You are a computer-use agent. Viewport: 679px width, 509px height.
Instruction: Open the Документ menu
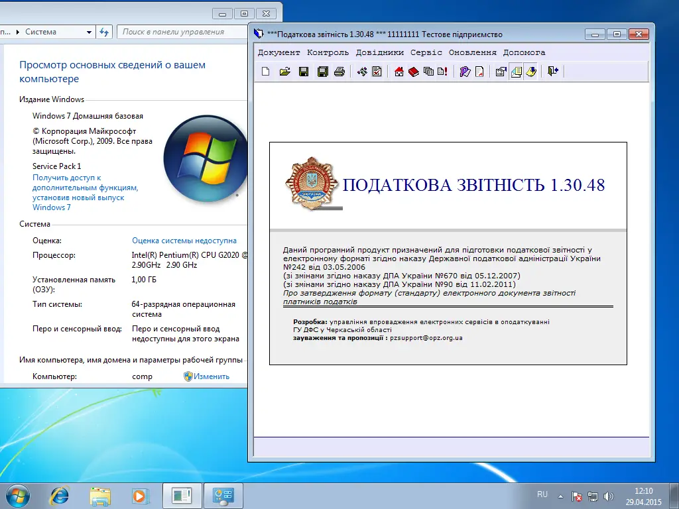(x=278, y=52)
